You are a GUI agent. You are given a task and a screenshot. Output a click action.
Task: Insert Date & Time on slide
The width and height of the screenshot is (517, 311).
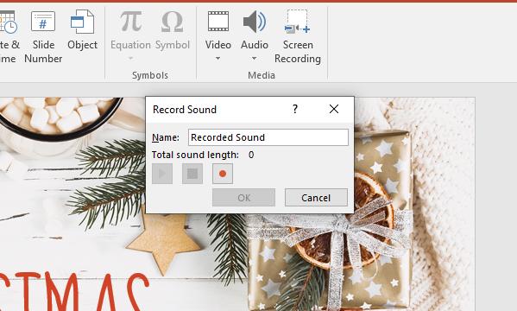pyautogui.click(x=9, y=36)
